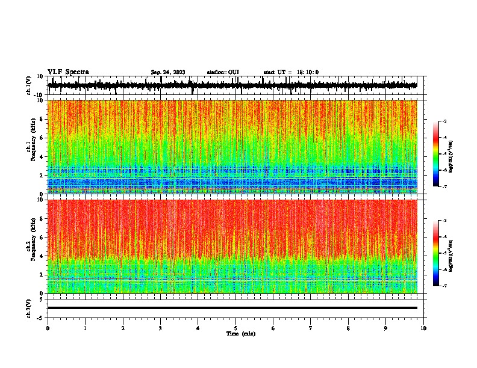Click time axis tick label "10" at bottom
Image resolution: width=477 pixels, height=368 pixels.
(423, 328)
